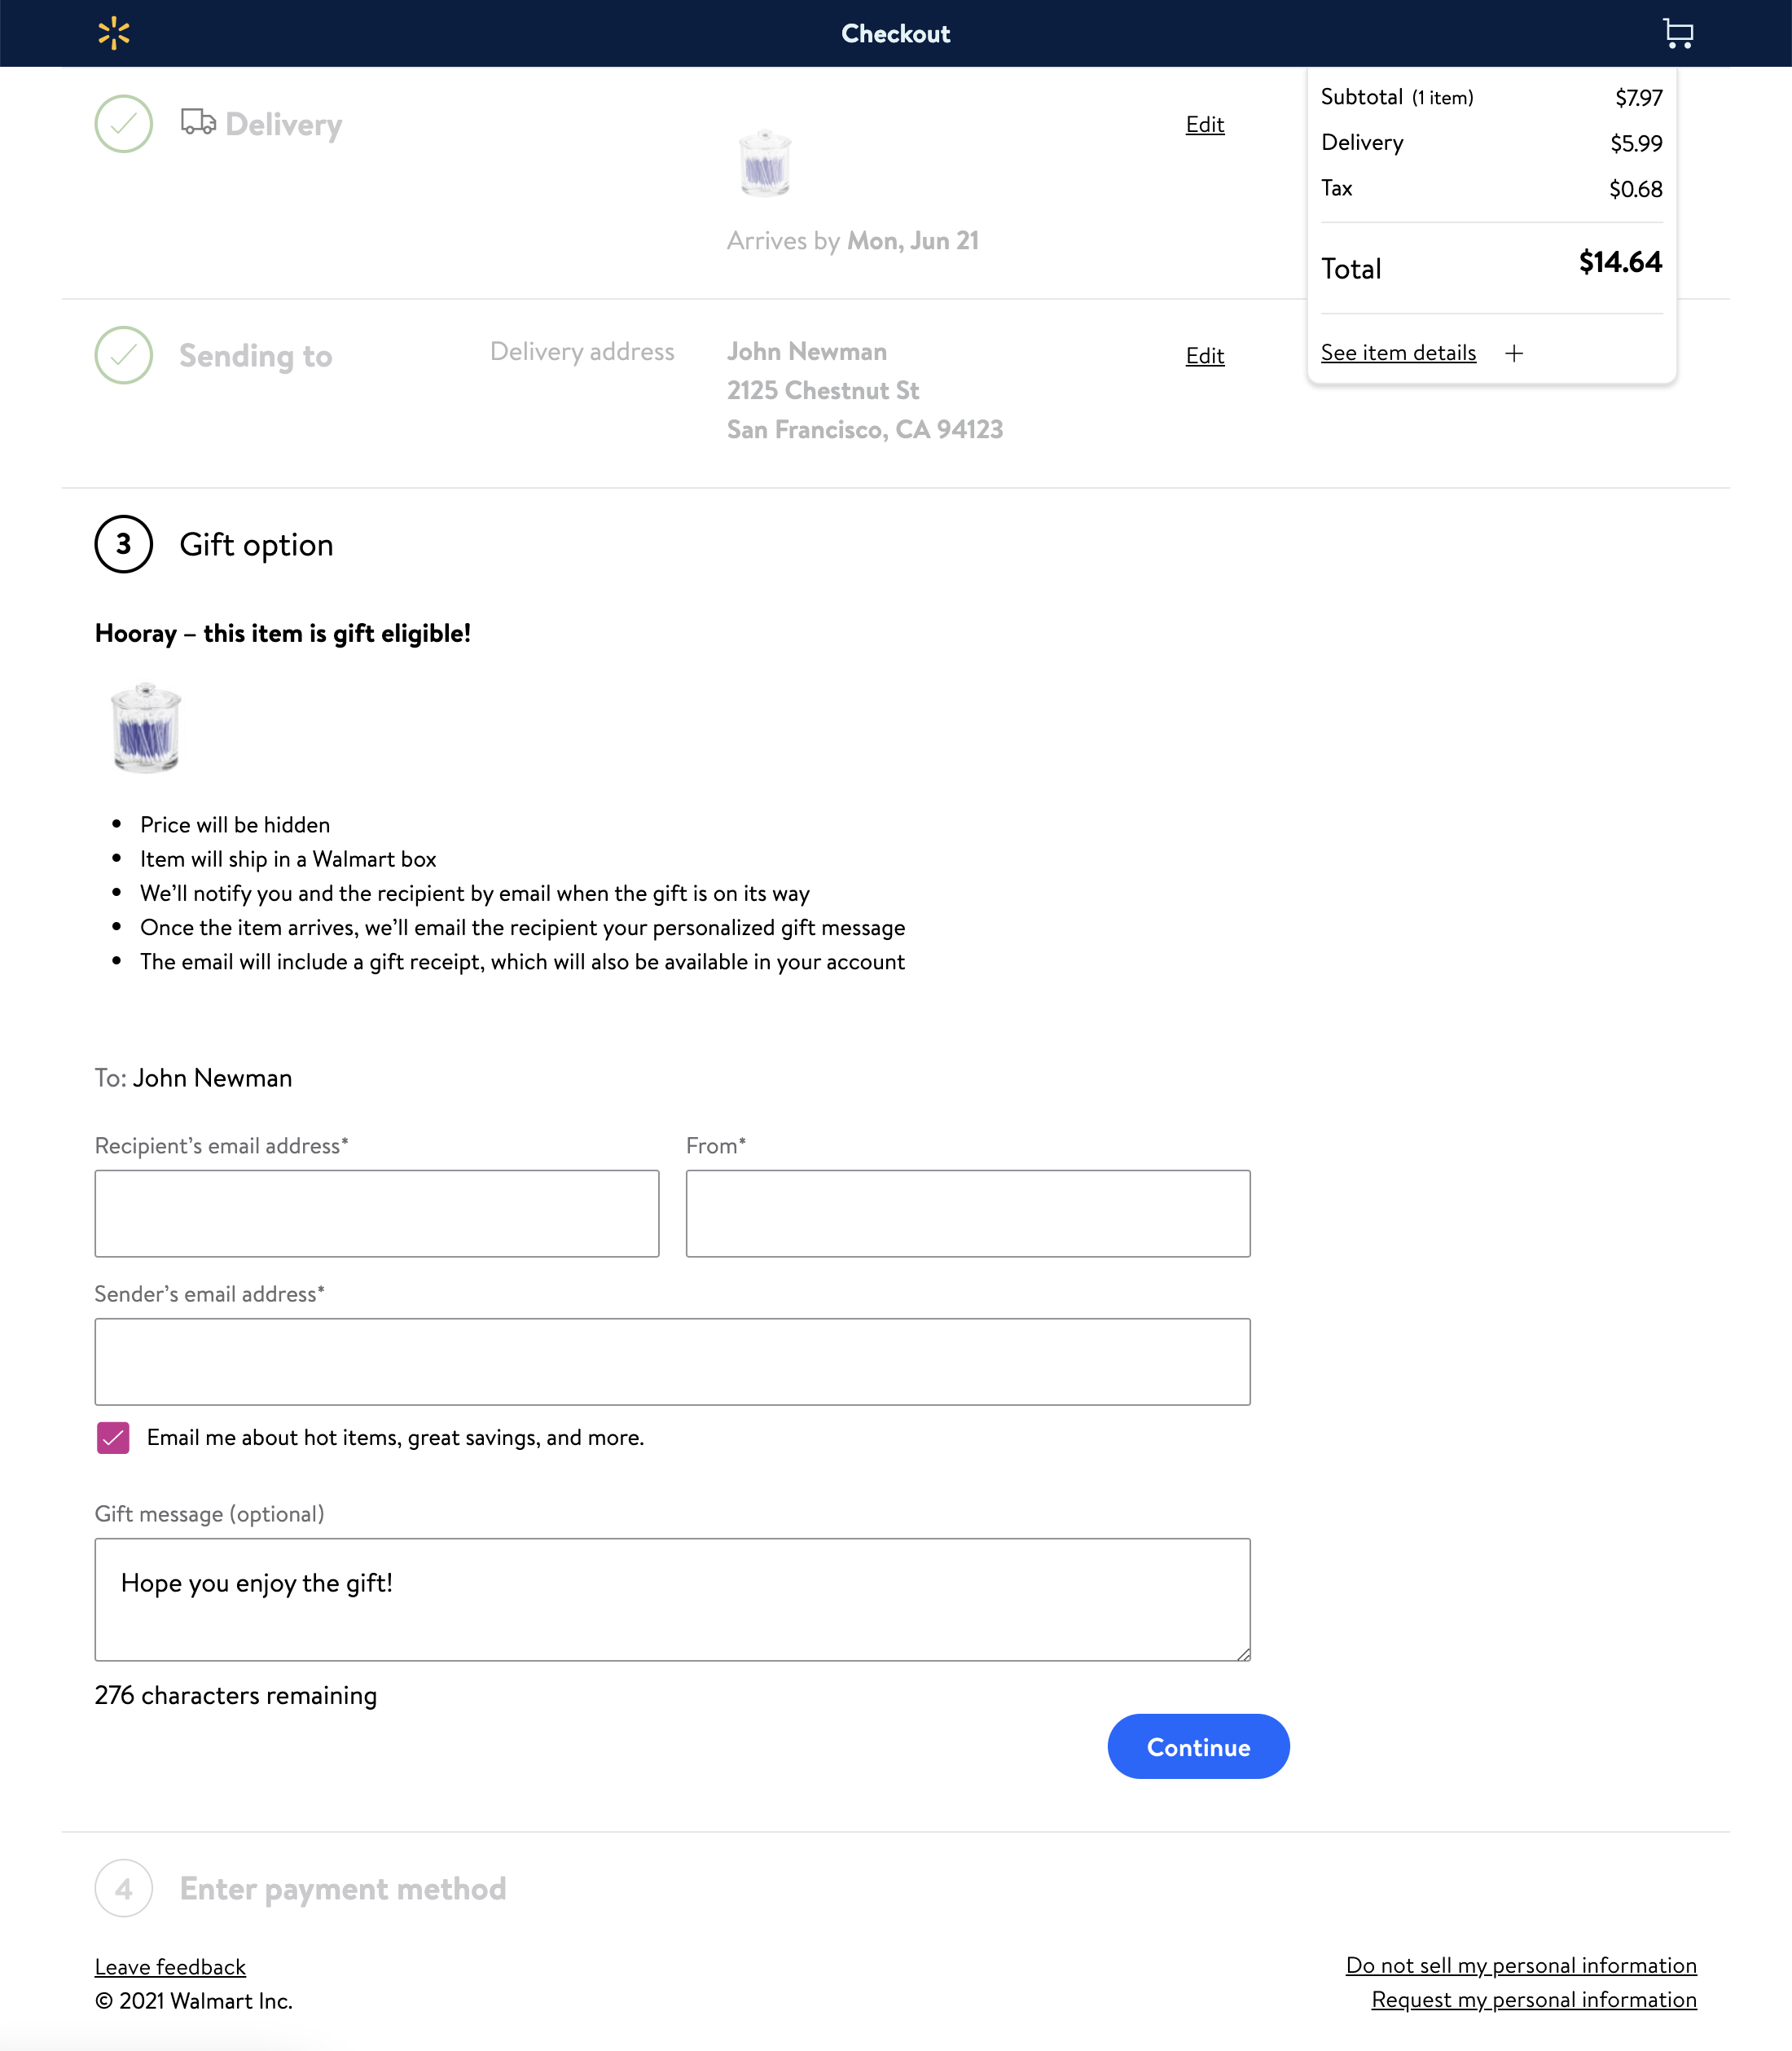The image size is (1792, 2051).
Task: Focus the Recipient's email address field
Action: tap(377, 1213)
